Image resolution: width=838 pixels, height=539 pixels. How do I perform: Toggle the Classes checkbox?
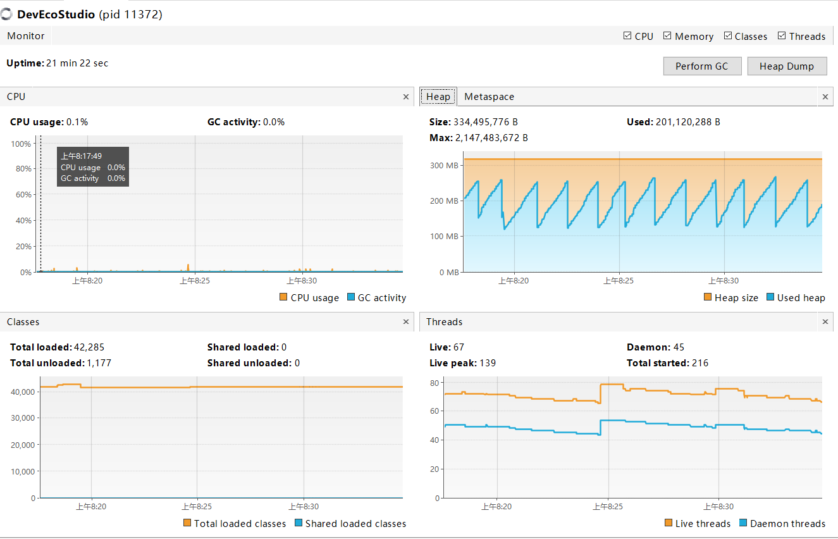(x=728, y=36)
